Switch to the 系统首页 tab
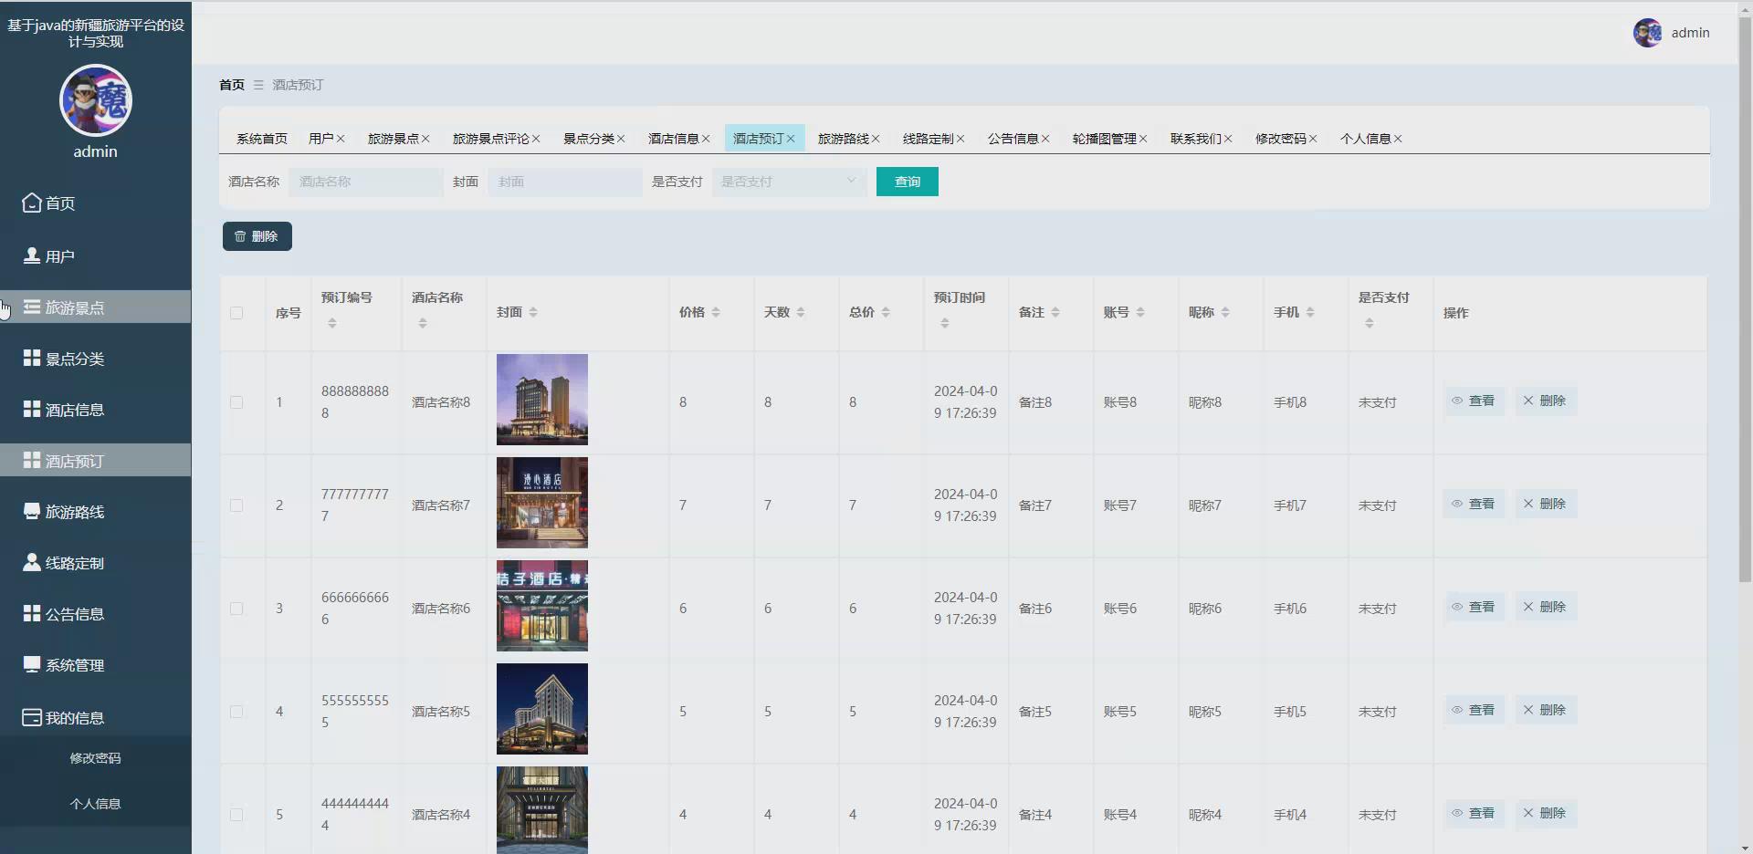The image size is (1753, 854). coord(262,139)
